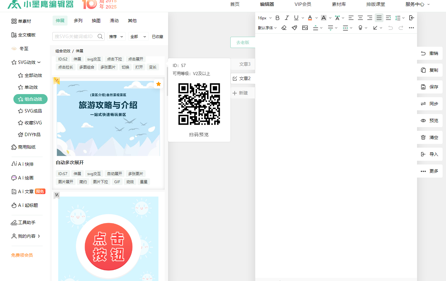Click 新建 to create a new article
The width and height of the screenshot is (446, 281).
click(x=241, y=93)
